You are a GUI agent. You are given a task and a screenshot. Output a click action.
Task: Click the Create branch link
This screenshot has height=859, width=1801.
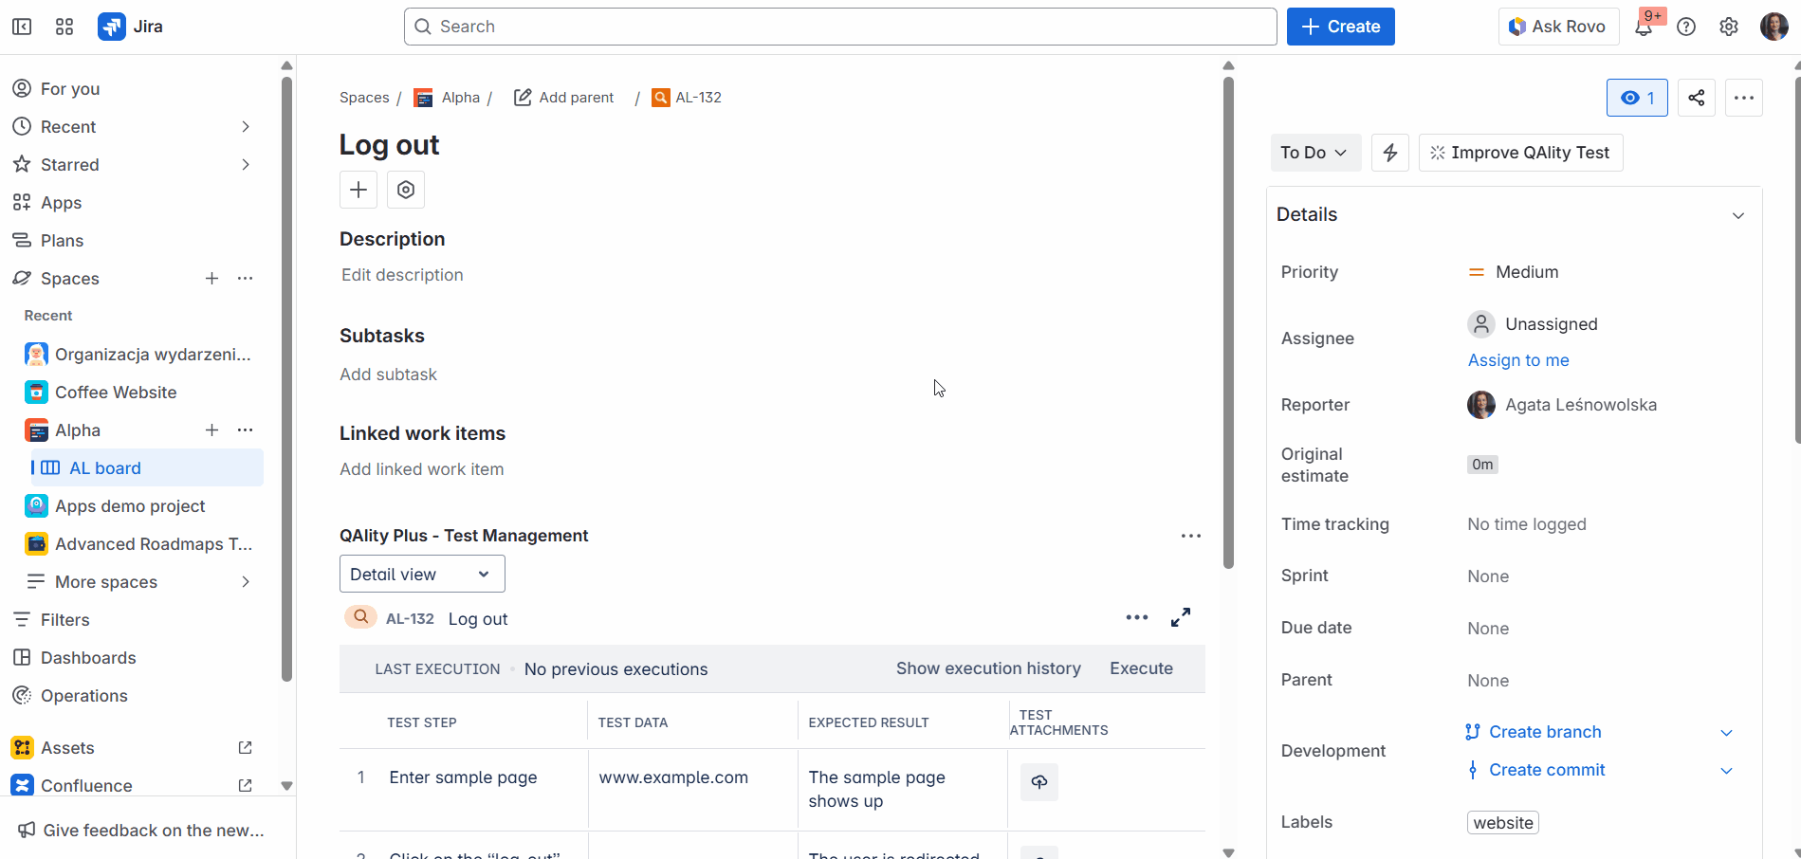coord(1545,732)
